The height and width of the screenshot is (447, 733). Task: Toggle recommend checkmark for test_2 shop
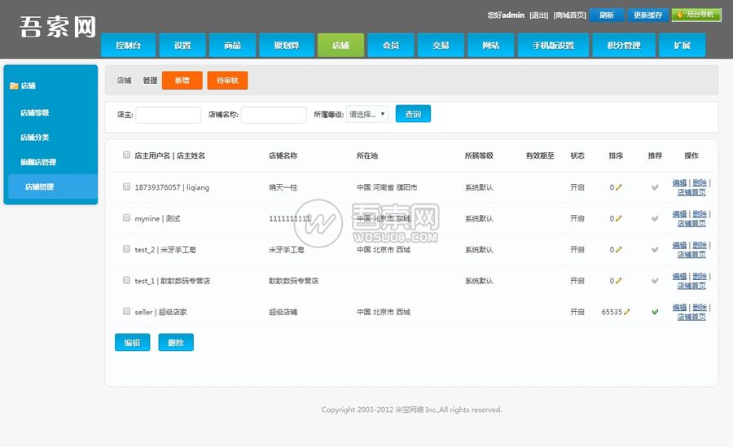(x=655, y=250)
